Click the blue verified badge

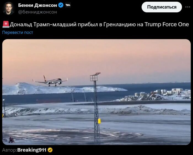point(61,5)
